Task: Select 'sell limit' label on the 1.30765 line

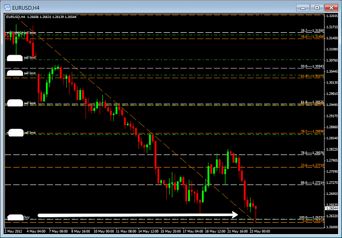Action: [30, 58]
